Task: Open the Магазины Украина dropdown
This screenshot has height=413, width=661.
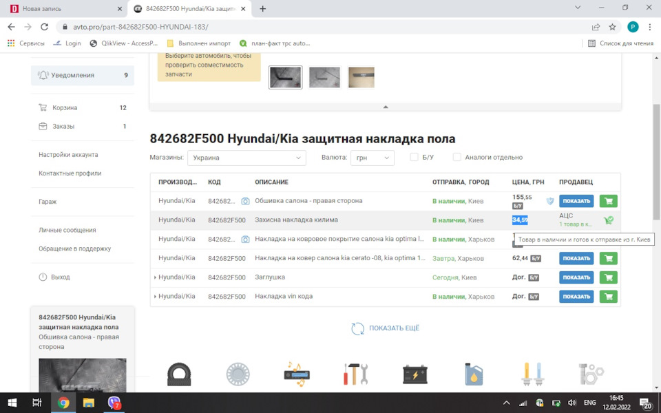Action: tap(246, 158)
